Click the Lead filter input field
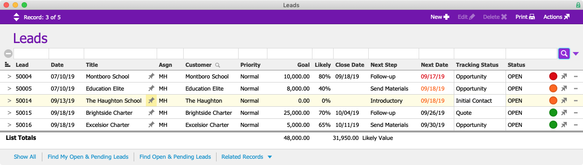This screenshot has width=583, height=165. pyautogui.click(x=31, y=54)
